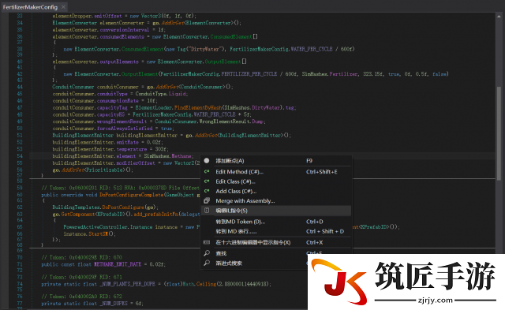This screenshot has width=505, height=310.
Task: Choose Edit Class (C#)... menu entry
Action: pyautogui.click(x=276, y=181)
